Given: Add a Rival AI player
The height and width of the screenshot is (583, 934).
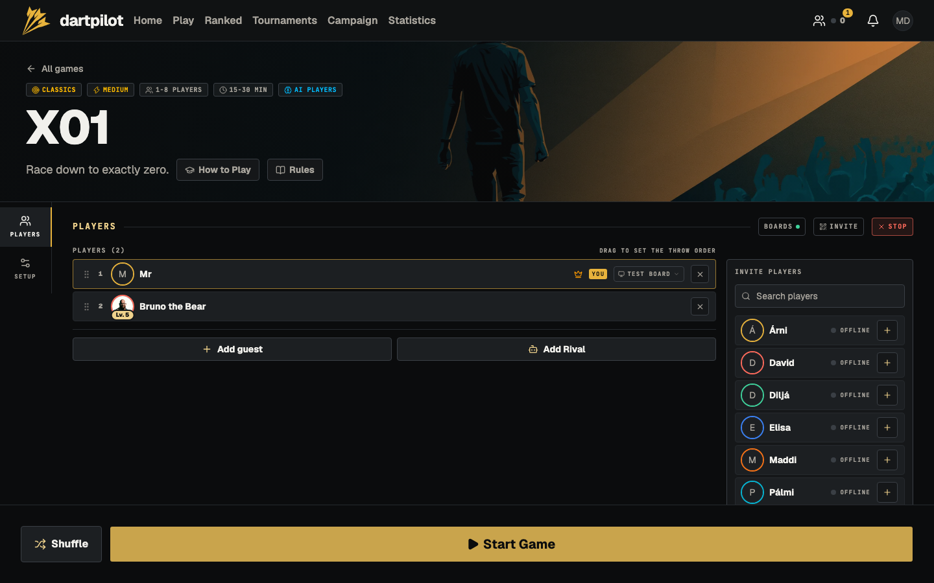Looking at the screenshot, I should point(557,349).
